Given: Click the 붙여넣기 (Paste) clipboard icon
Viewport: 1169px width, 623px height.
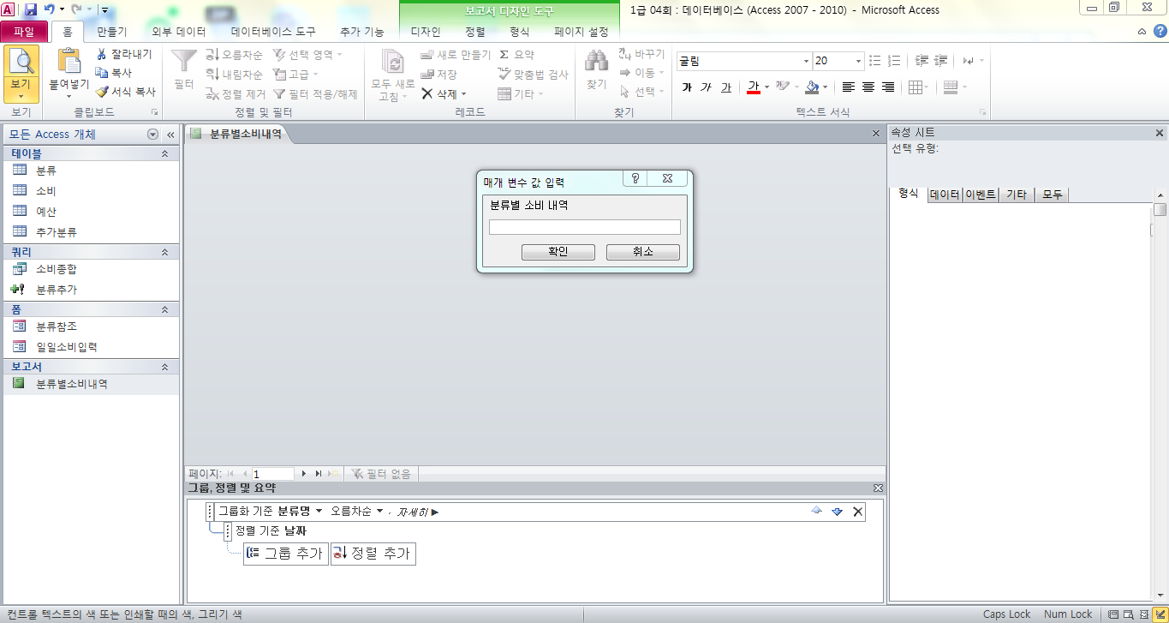Looking at the screenshot, I should (69, 62).
